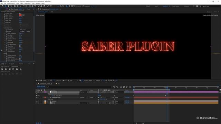Viewport: 221px width, 124px height.
Task: Click the Motion Blur enable icon in timeline
Action: tap(127, 87)
